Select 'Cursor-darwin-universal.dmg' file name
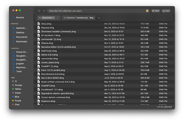 55,97
